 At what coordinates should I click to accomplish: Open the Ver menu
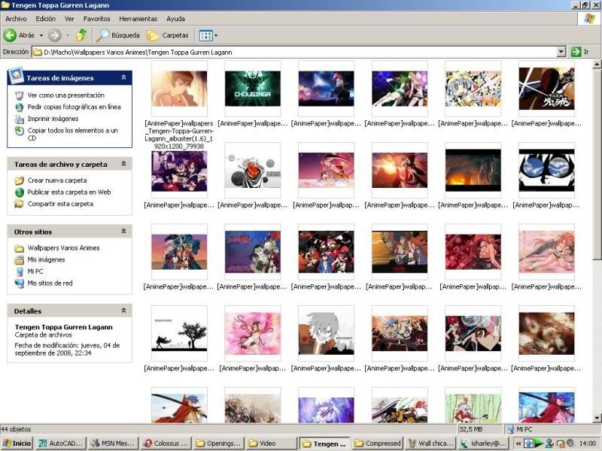tap(69, 19)
